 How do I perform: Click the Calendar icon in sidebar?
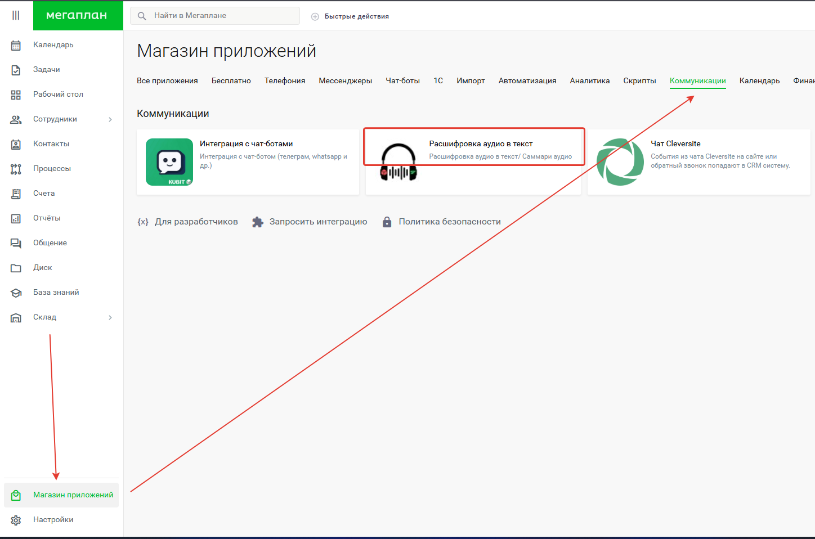(x=16, y=45)
